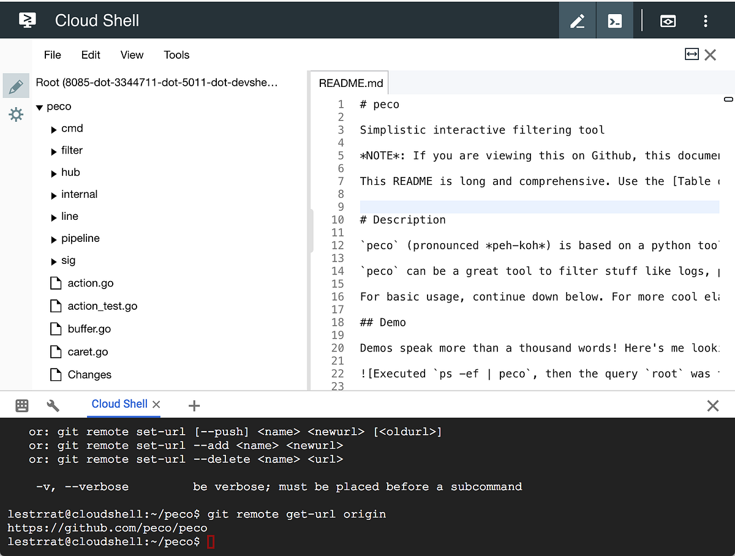
Task: Open action.go from the file tree
Action: pos(89,283)
